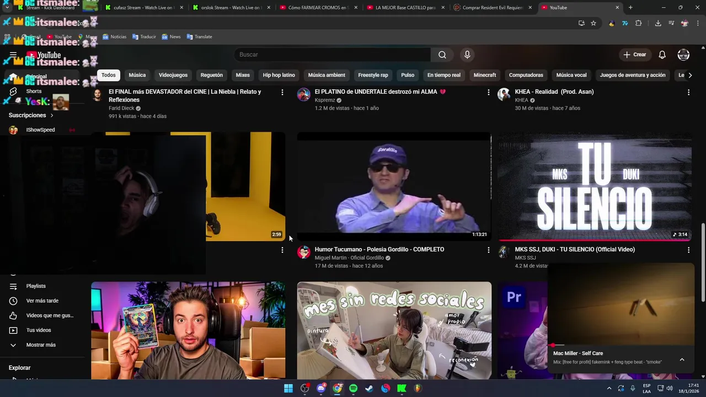Image resolution: width=706 pixels, height=397 pixels.
Task: Open options for TU SILENCIO video
Action: [x=688, y=250]
